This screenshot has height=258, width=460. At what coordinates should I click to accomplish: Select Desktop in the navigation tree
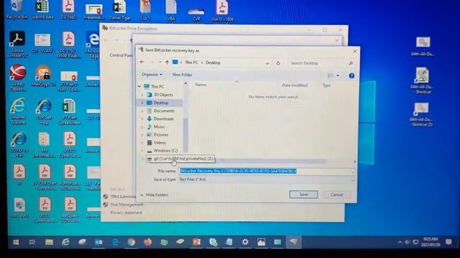160,102
